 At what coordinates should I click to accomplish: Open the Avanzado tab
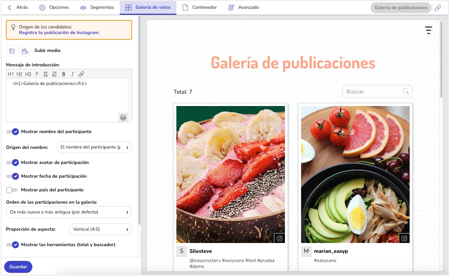tap(243, 7)
